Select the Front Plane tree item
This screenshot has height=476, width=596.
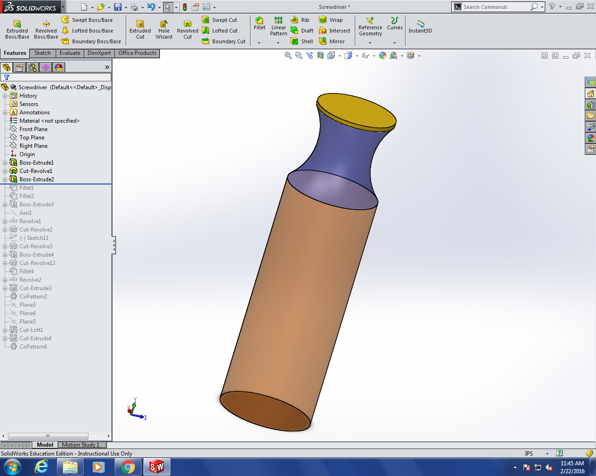pos(28,129)
